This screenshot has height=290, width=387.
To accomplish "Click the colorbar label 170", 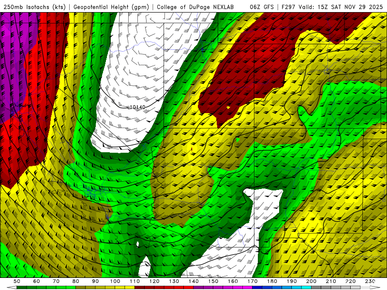I will click(253, 281).
